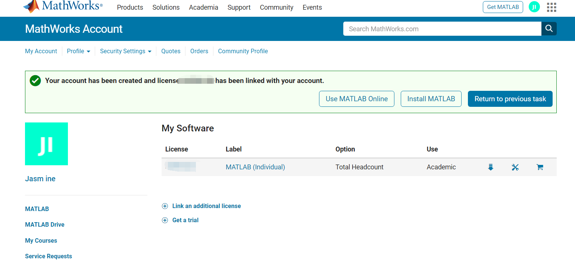Open Community Profile tab
Image resolution: width=575 pixels, height=265 pixels.
tap(243, 51)
